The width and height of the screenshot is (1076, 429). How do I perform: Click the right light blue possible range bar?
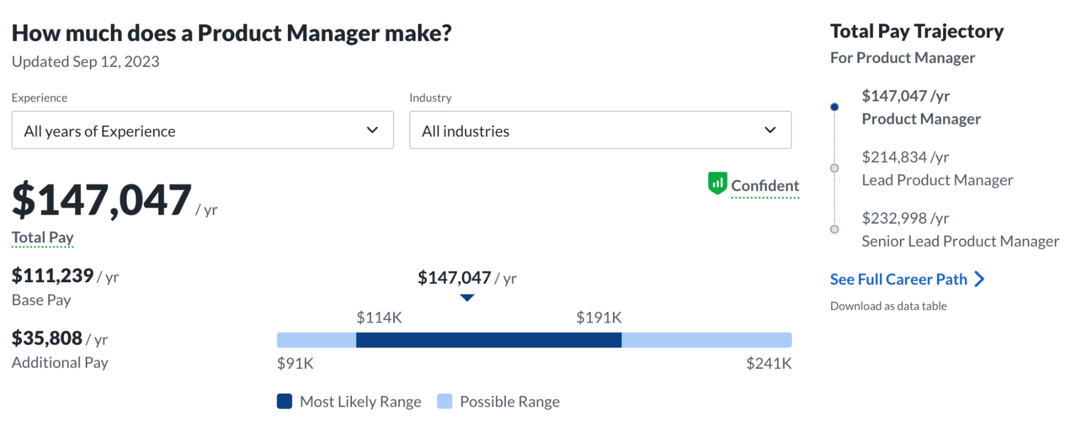coord(706,340)
